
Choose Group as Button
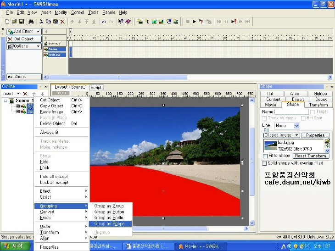pos(110,212)
